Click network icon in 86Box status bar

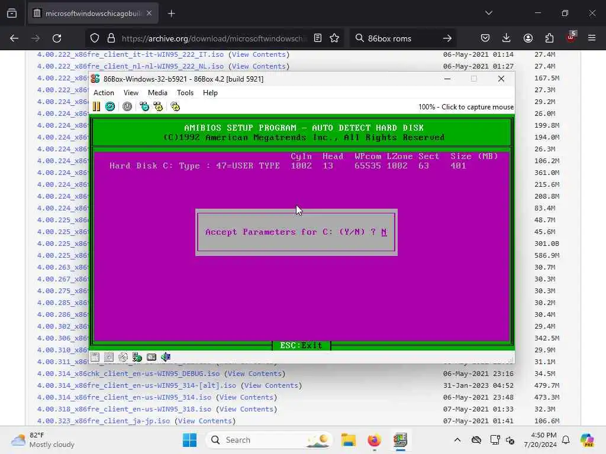click(137, 357)
